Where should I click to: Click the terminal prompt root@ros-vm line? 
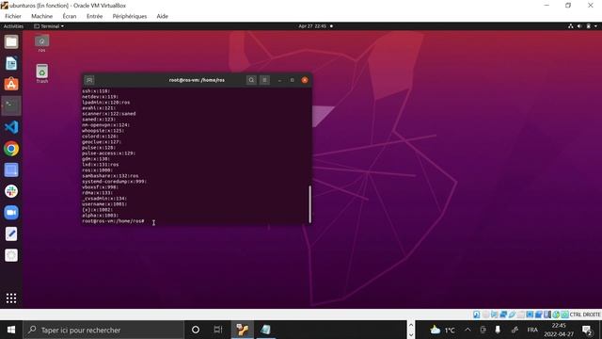point(113,221)
